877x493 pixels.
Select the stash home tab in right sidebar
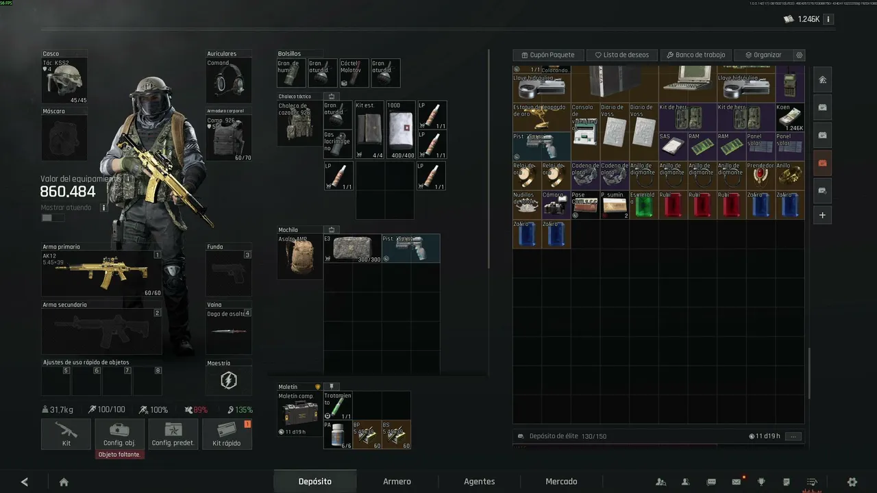click(822, 79)
